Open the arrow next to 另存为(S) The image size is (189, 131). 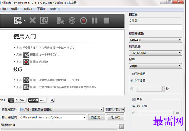tap(123, 109)
